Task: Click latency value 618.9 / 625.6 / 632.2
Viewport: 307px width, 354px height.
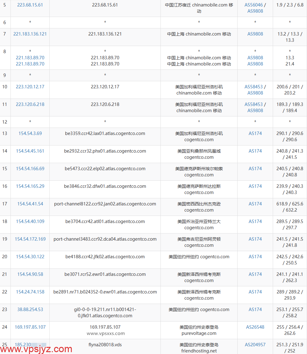Action: click(290, 207)
